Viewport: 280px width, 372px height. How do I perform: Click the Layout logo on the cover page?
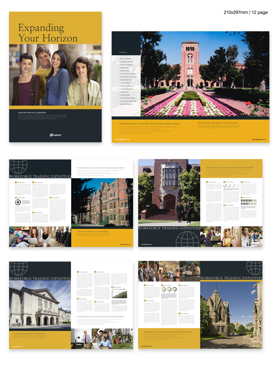(55, 135)
